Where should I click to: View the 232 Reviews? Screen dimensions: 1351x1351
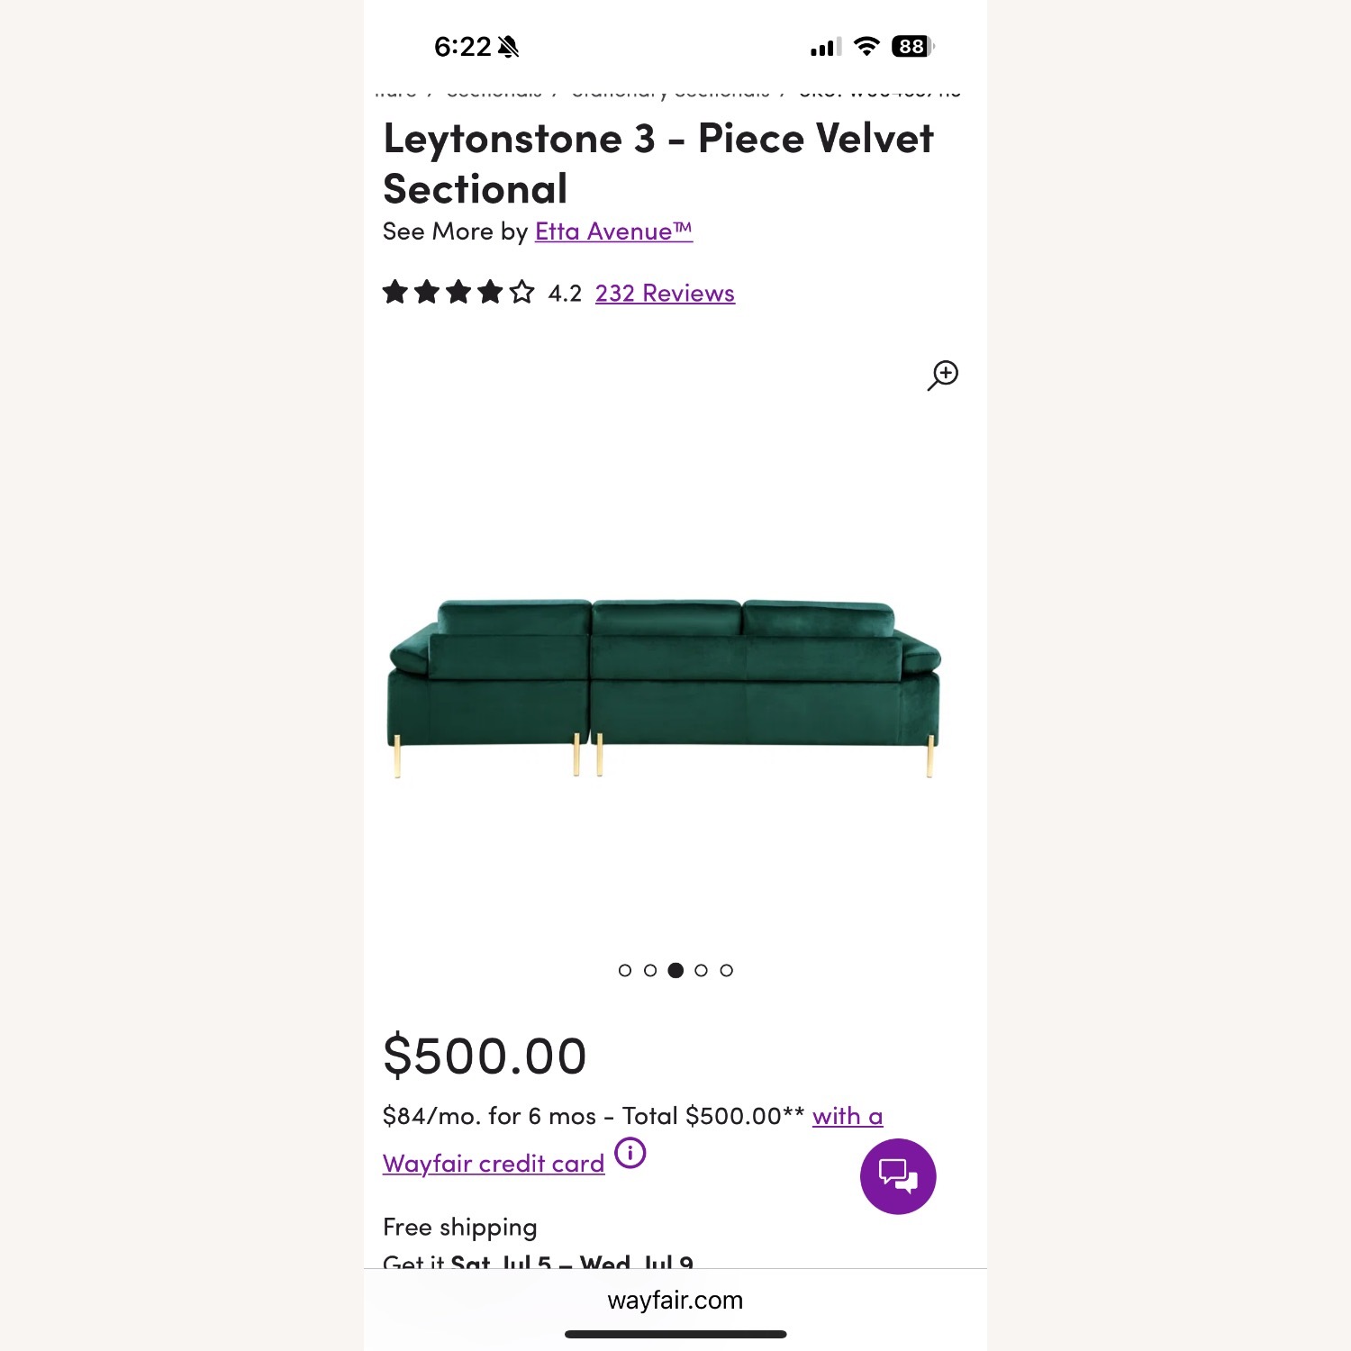point(663,293)
